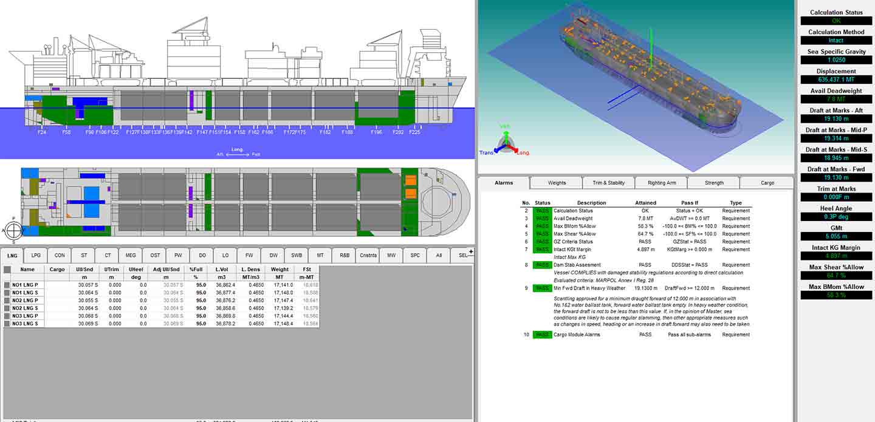Select the SWB tank category tab
This screenshot has height=422, width=875.
pos(297,256)
